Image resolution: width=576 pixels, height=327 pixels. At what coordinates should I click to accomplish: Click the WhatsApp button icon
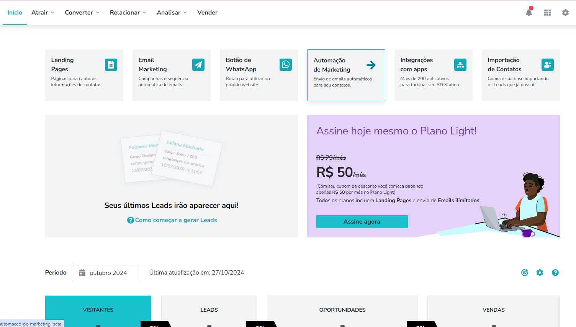point(286,65)
